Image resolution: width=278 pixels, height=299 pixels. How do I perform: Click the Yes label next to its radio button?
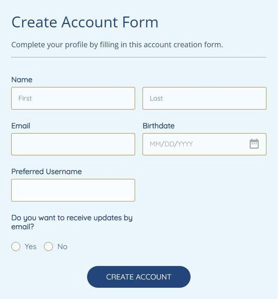pos(30,246)
